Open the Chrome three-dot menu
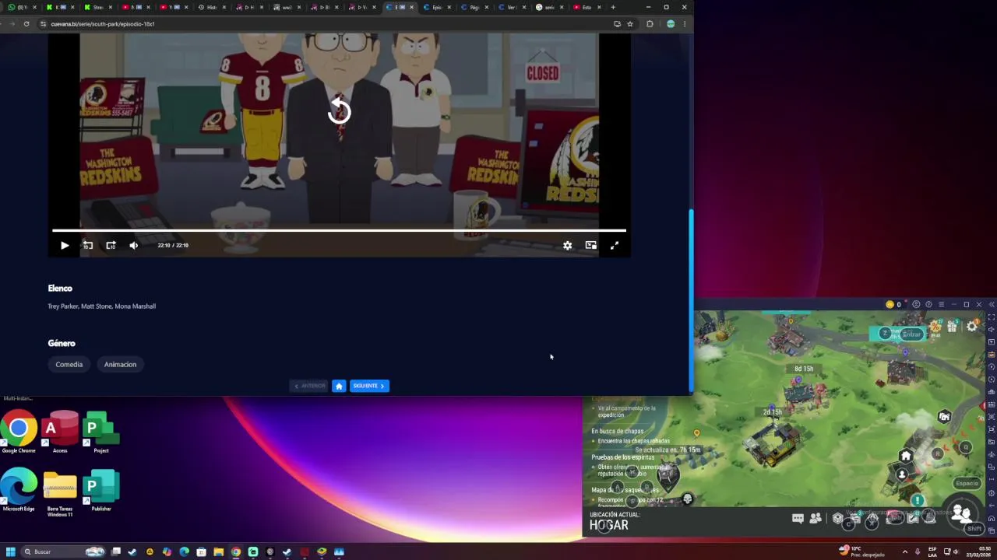The width and height of the screenshot is (997, 560). (685, 24)
